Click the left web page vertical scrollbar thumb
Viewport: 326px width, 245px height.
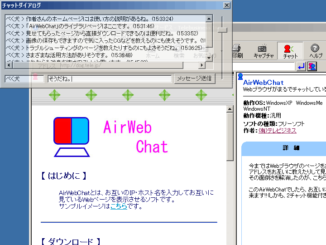(230, 137)
